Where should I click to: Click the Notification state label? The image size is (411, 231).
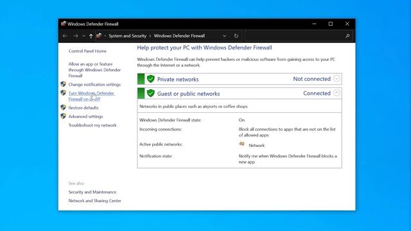point(155,156)
